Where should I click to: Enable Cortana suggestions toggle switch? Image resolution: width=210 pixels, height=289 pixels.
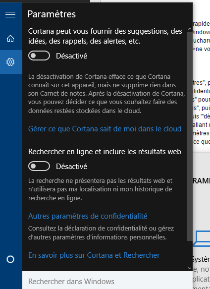point(39,56)
